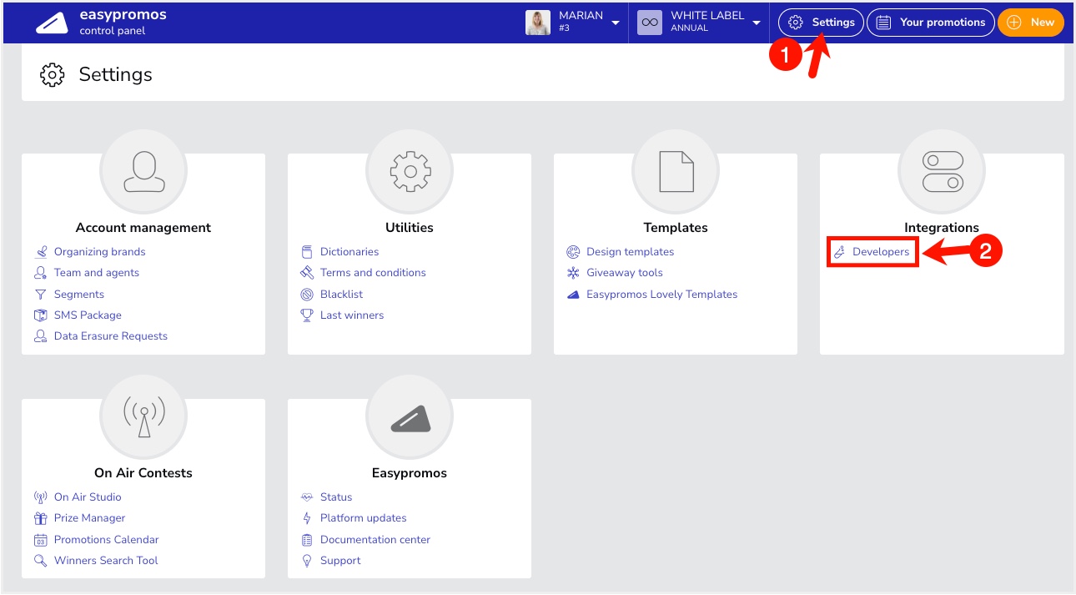Viewport: 1076px width, 595px height.
Task: Click the Design templates palette icon
Action: [x=573, y=252]
